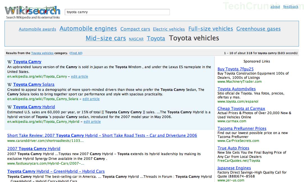
Task: Click the Wikisearch logo
Action: pyautogui.click(x=33, y=11)
